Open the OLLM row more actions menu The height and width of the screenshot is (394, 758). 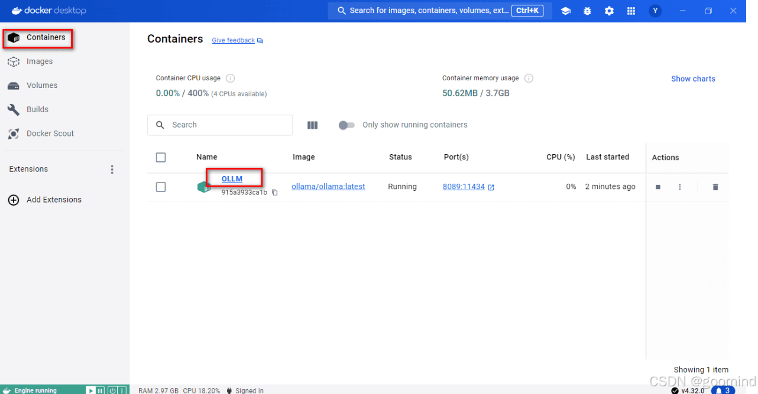tap(680, 187)
